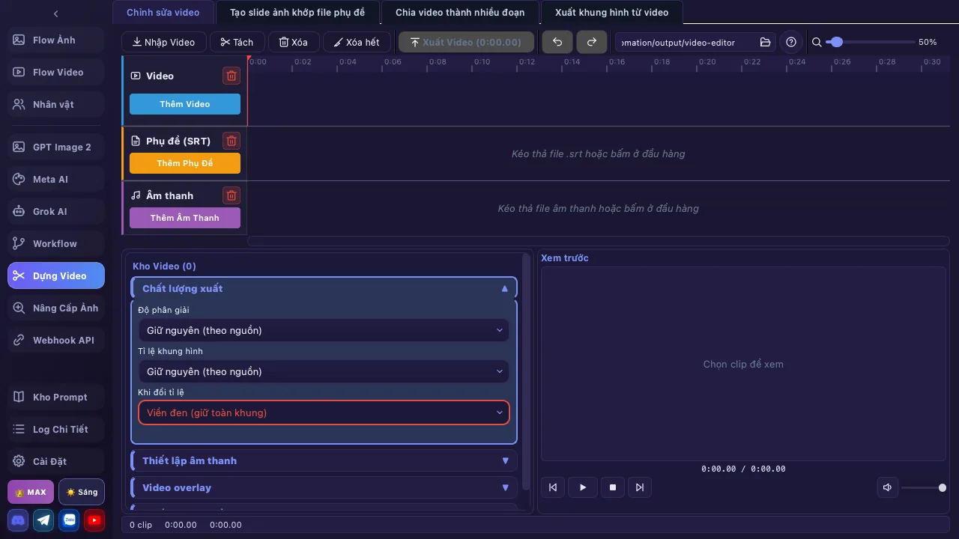Open Flow Ảnh in sidebar
Image resolution: width=959 pixels, height=539 pixels.
click(56, 40)
